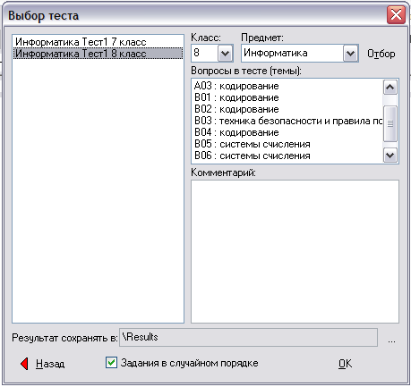Open the results folder browse ellipsis button
The image size is (411, 387).
(391, 341)
